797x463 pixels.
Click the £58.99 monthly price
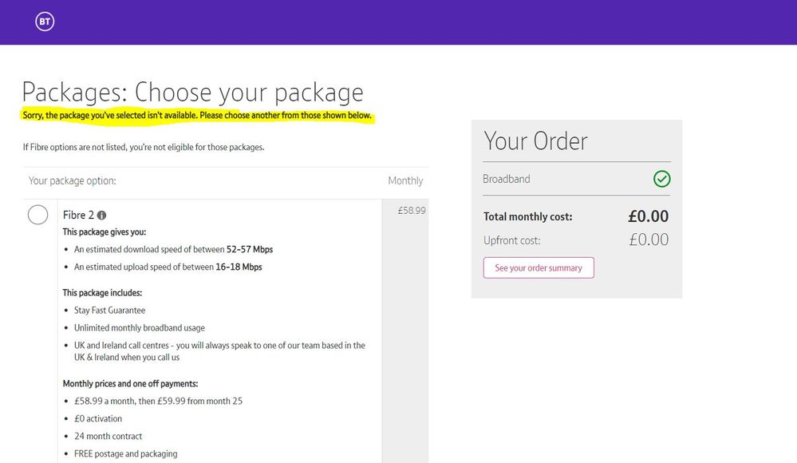412,210
